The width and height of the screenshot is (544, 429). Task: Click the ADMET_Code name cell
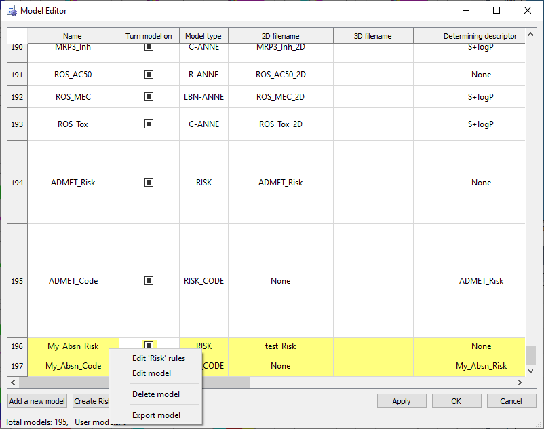(x=73, y=281)
